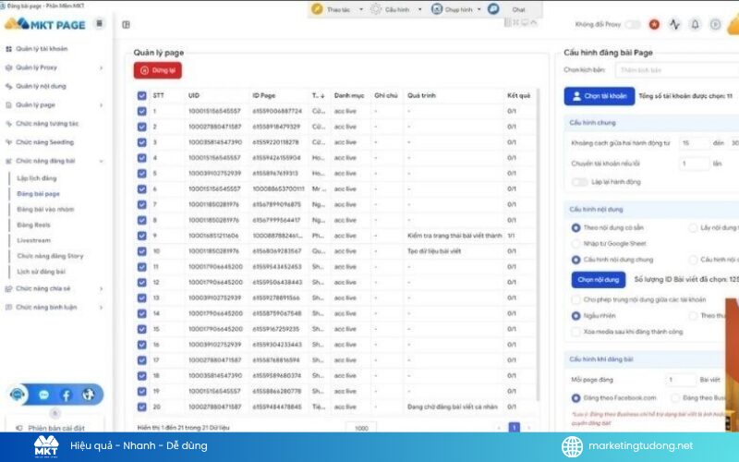The image size is (739, 462).
Task: Click Chức năng chia sẻ sidebar icon
Action: point(8,289)
